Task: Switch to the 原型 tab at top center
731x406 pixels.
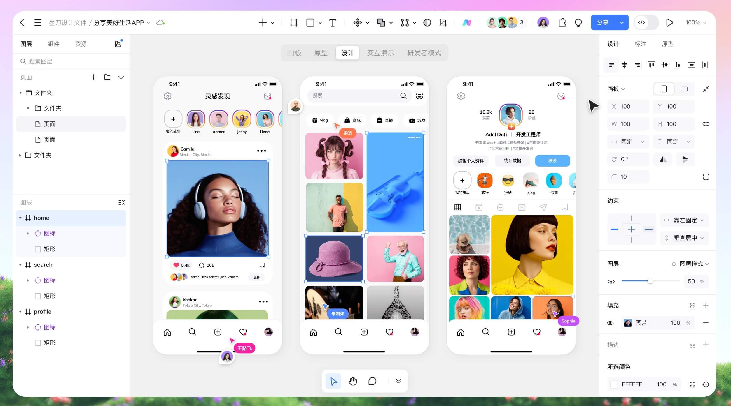Action: tap(321, 53)
